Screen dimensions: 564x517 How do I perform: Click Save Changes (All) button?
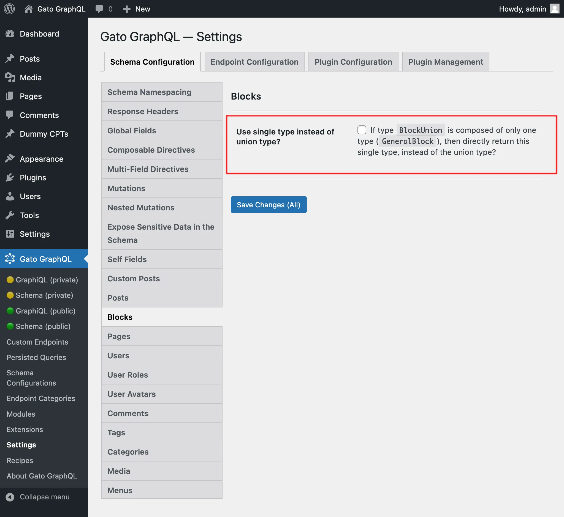(269, 205)
